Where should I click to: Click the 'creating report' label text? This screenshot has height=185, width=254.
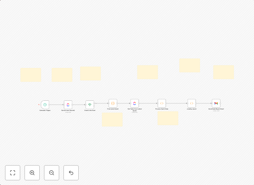(192, 109)
